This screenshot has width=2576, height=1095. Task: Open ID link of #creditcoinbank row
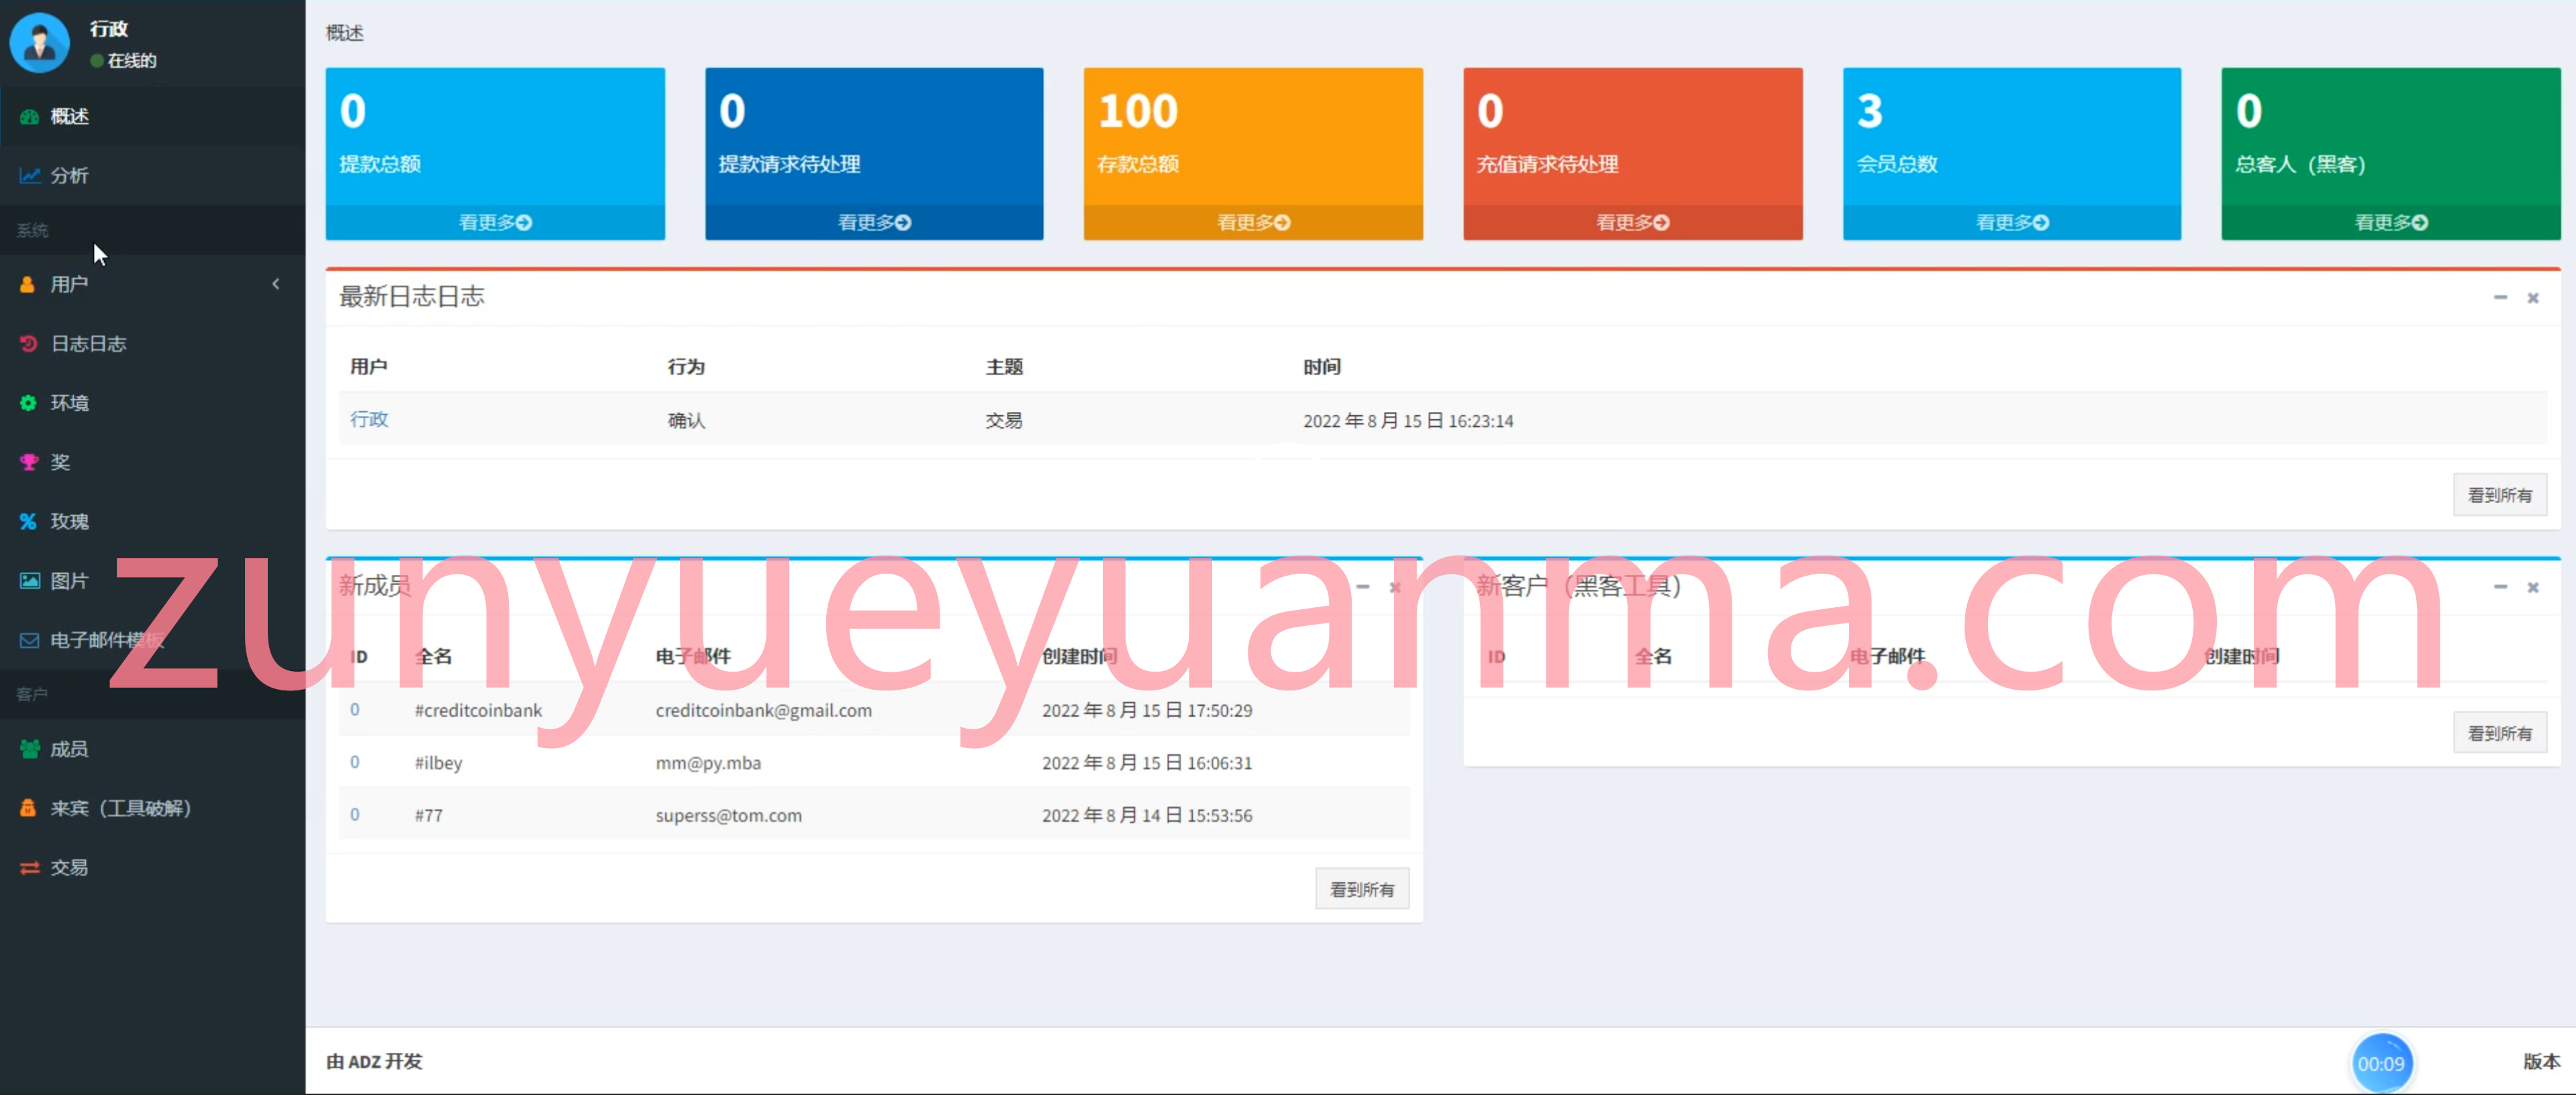pos(355,710)
